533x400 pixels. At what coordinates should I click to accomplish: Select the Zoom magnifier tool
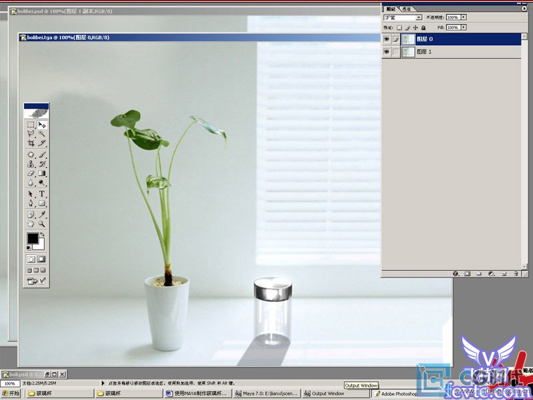(x=42, y=225)
